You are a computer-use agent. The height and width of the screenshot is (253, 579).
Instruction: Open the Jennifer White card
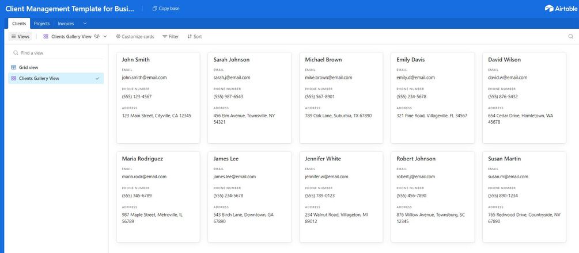[341, 197]
